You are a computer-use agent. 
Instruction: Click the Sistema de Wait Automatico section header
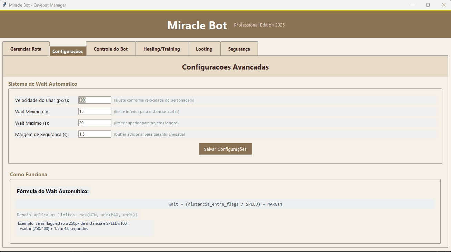click(x=43, y=84)
